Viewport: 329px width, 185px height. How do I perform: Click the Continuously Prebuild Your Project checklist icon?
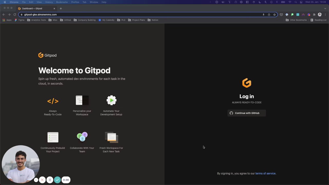[53, 137]
